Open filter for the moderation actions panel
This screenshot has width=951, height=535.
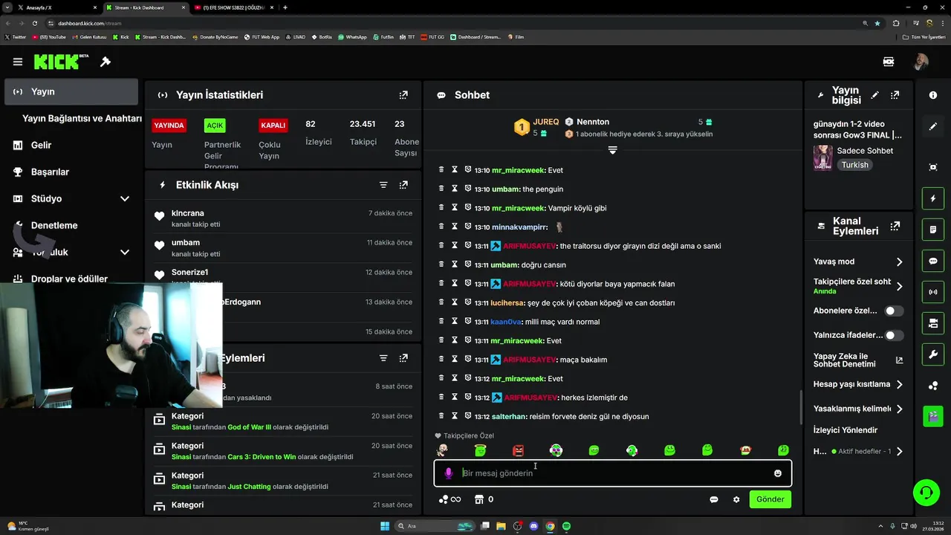click(383, 358)
